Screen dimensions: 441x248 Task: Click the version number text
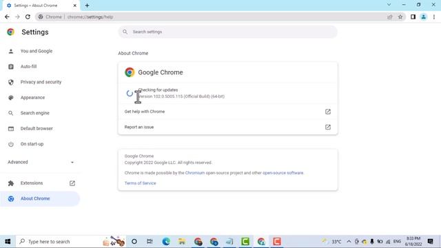pyautogui.click(x=182, y=96)
